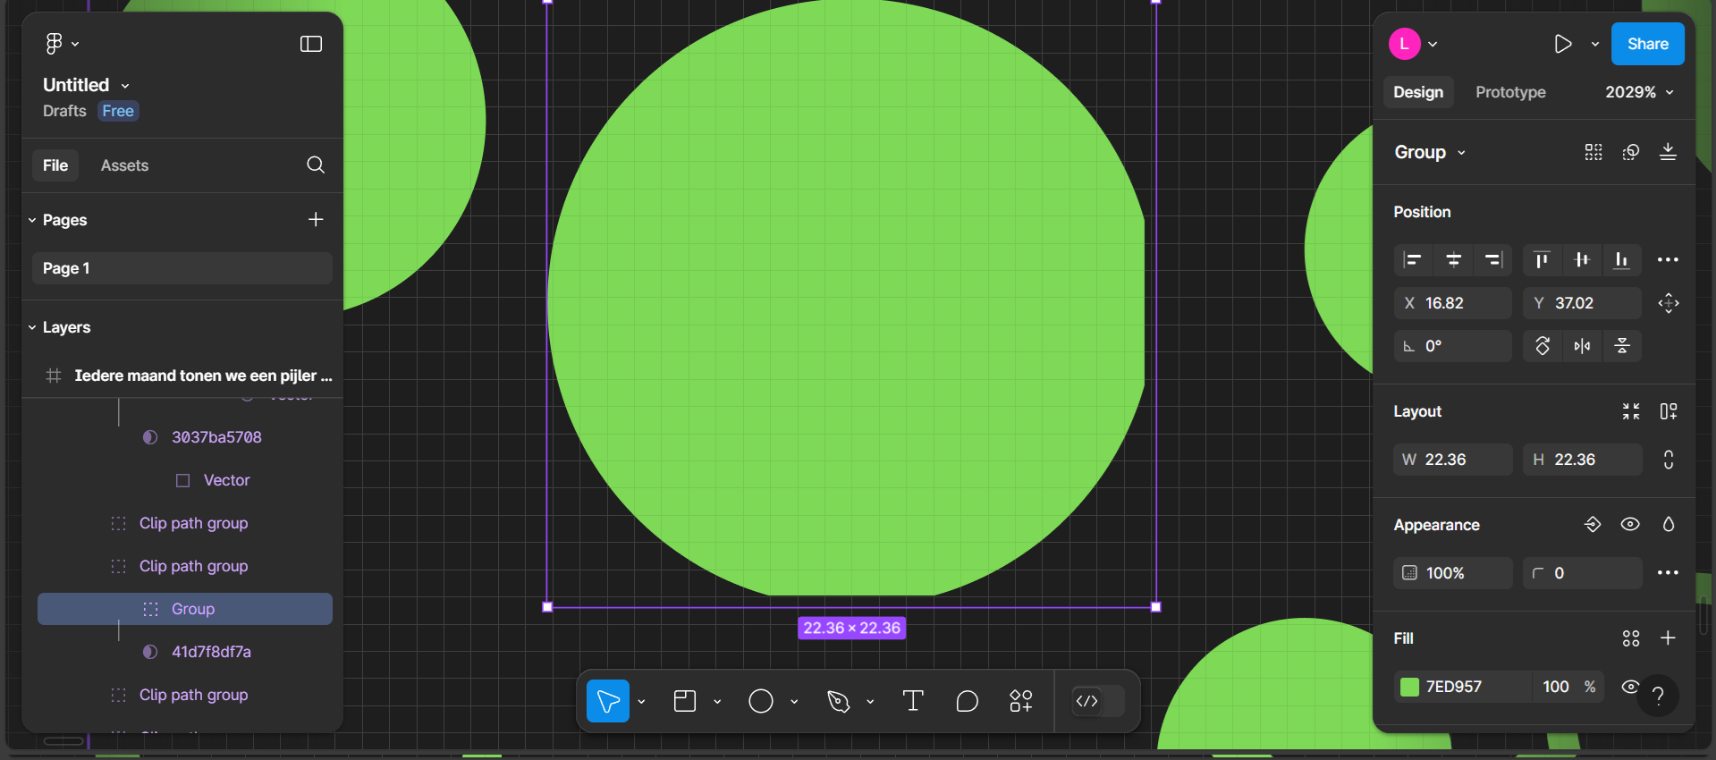This screenshot has height=760, width=1716.
Task: Present prototype with play icon
Action: tap(1562, 44)
